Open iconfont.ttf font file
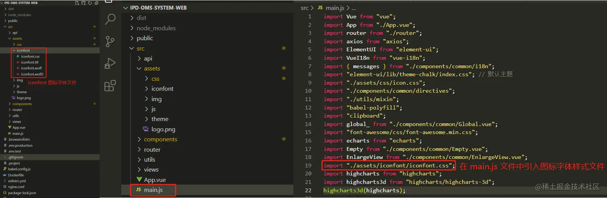This screenshot has width=607, height=198. pyautogui.click(x=29, y=62)
